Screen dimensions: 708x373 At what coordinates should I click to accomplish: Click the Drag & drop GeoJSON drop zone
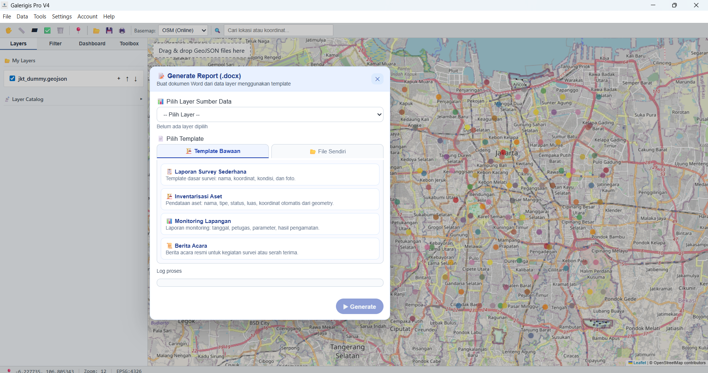tap(202, 51)
